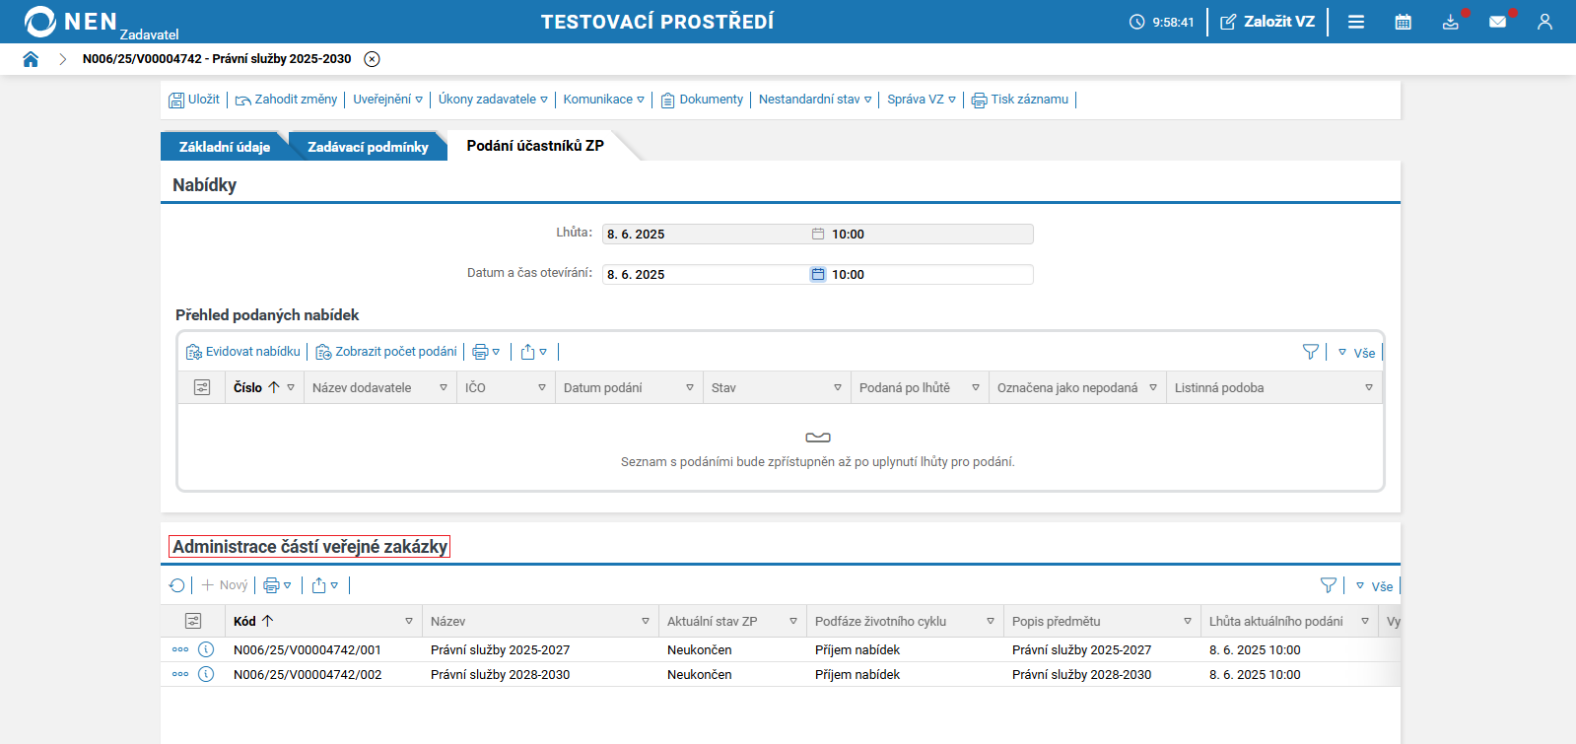Open the calendar icon in top bar

tap(1404, 22)
